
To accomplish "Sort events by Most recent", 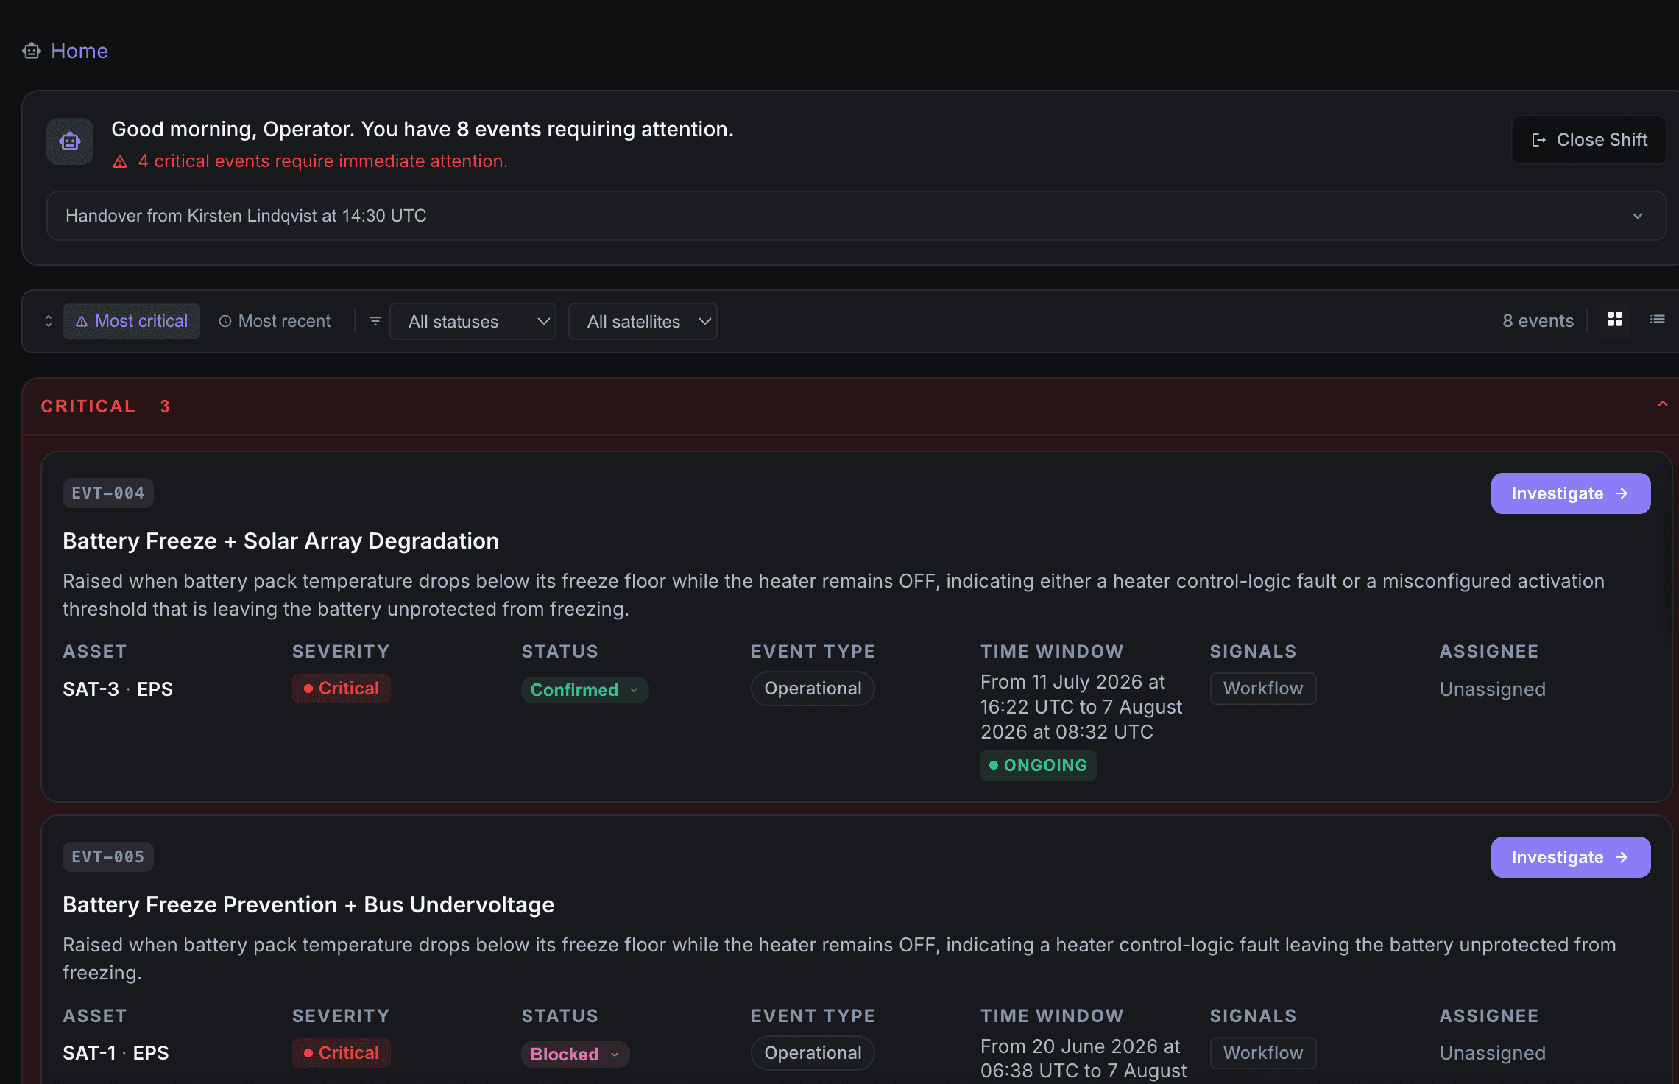I will pos(275,321).
